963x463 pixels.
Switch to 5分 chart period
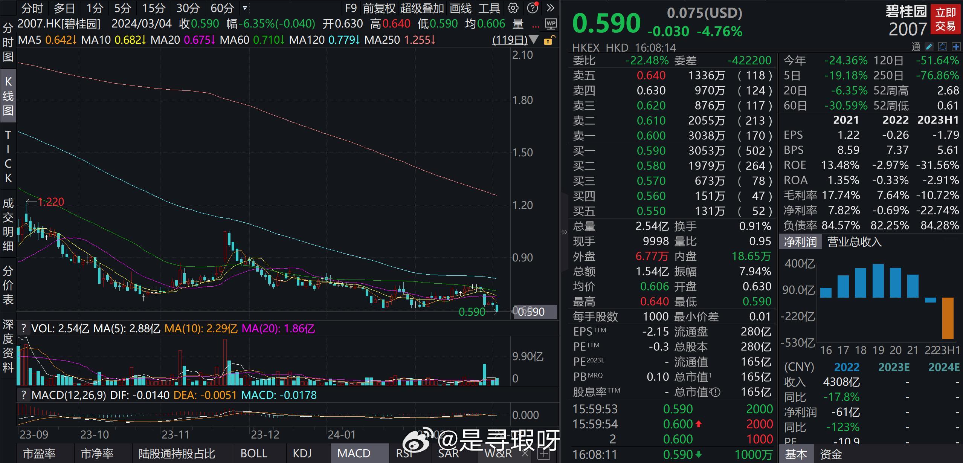(123, 8)
